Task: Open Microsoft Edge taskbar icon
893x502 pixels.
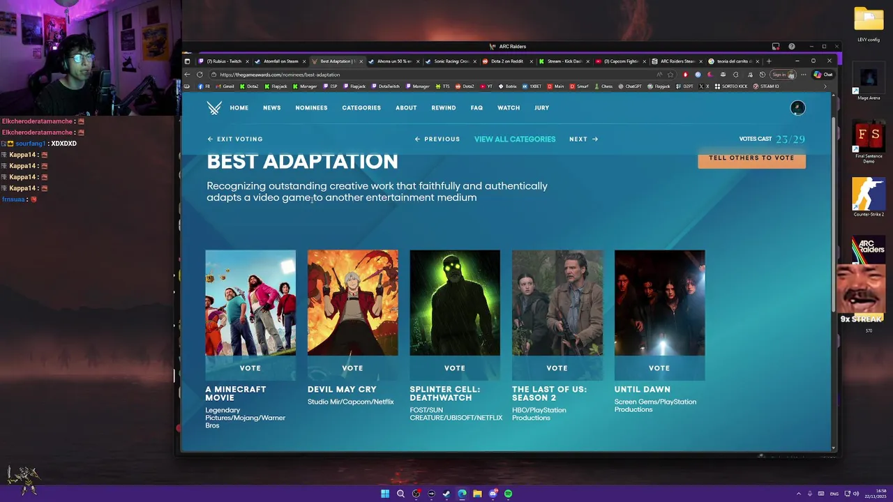Action: click(462, 494)
